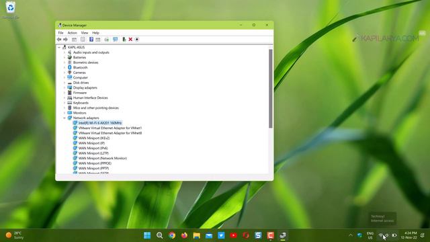This screenshot has width=430, height=242.
Task: Click the Intel Wi-Fi 6 AX201 adapter icon
Action: click(x=75, y=123)
